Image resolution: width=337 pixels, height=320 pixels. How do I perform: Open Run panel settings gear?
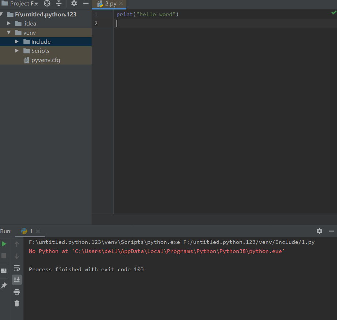pyautogui.click(x=319, y=231)
